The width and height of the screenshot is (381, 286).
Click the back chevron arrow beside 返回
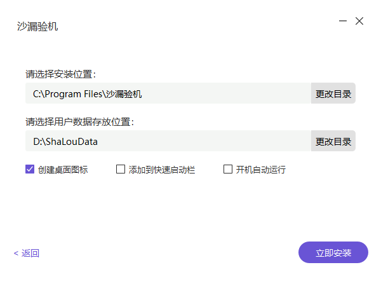(x=16, y=254)
